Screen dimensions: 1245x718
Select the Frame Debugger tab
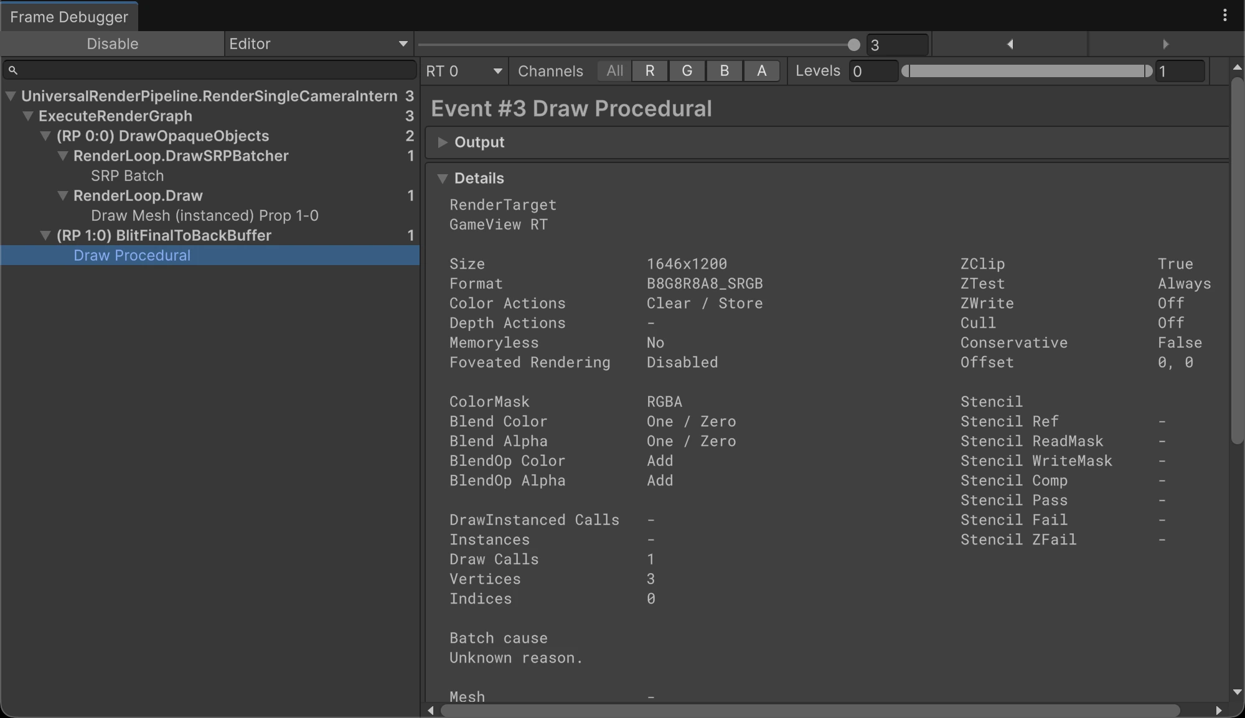tap(69, 17)
